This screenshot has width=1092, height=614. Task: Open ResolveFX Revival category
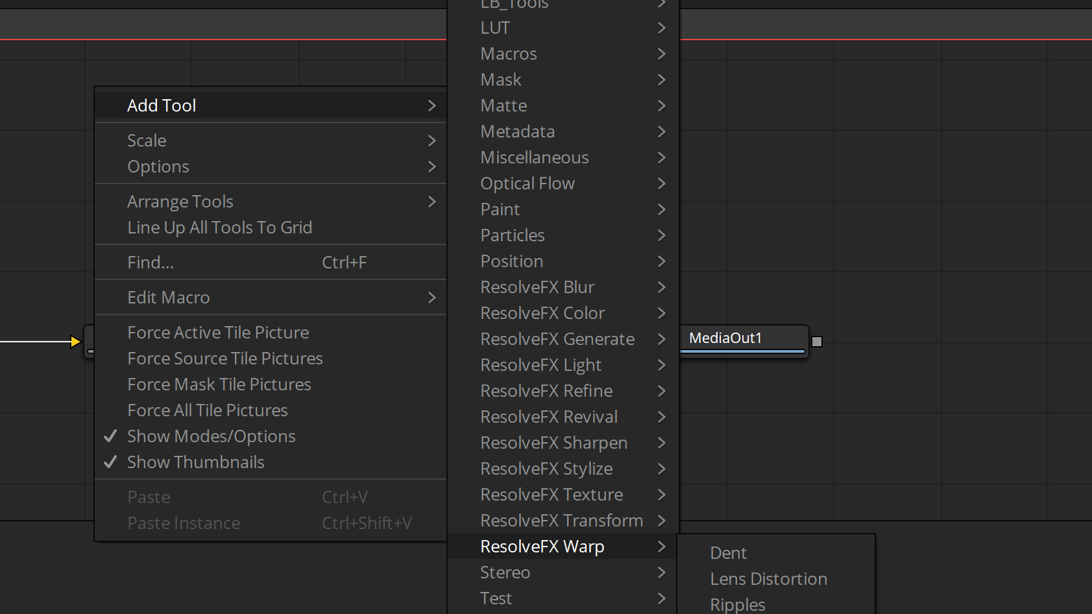[x=563, y=417]
